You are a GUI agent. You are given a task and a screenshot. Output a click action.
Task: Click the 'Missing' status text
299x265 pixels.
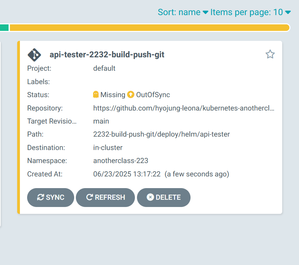click(x=113, y=95)
